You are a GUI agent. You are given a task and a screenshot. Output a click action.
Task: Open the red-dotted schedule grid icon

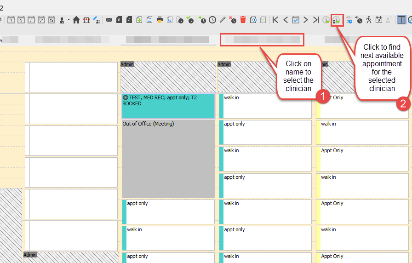point(86,20)
